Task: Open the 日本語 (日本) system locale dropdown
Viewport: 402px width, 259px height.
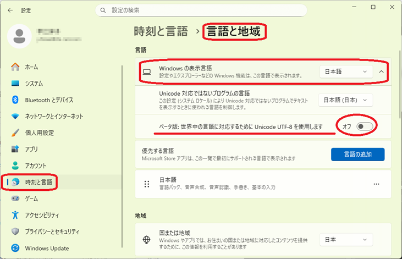Action: tap(345, 100)
